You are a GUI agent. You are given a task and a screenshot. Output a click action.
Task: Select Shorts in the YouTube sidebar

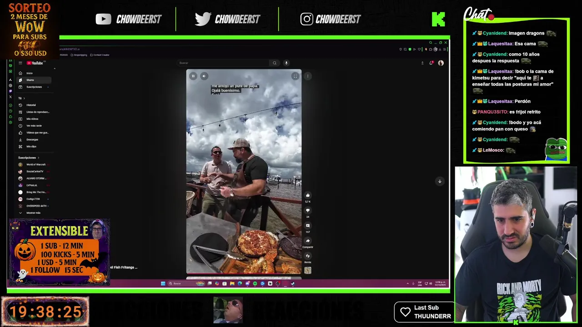tap(33, 80)
